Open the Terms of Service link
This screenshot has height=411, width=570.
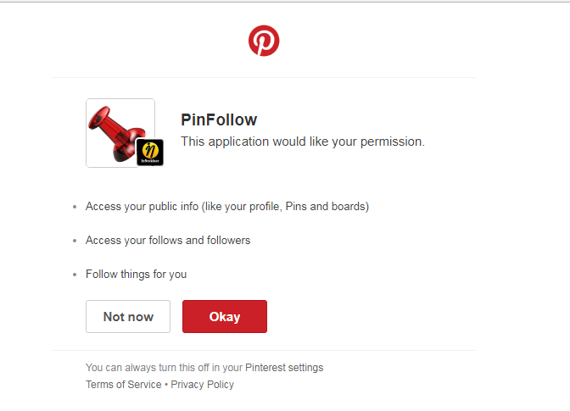click(x=123, y=385)
